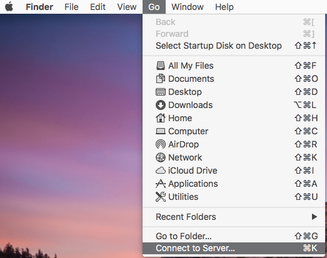Open the Apple menu
This screenshot has width=327, height=258.
(x=9, y=7)
